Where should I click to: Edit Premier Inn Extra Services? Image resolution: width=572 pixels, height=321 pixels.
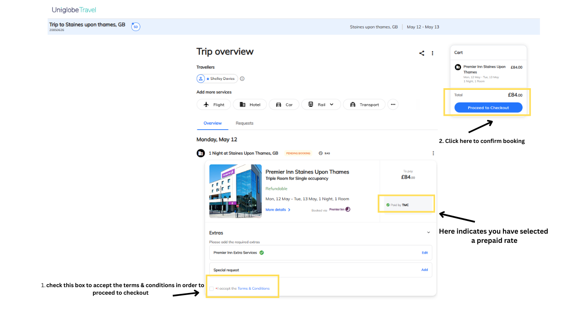tap(425, 253)
